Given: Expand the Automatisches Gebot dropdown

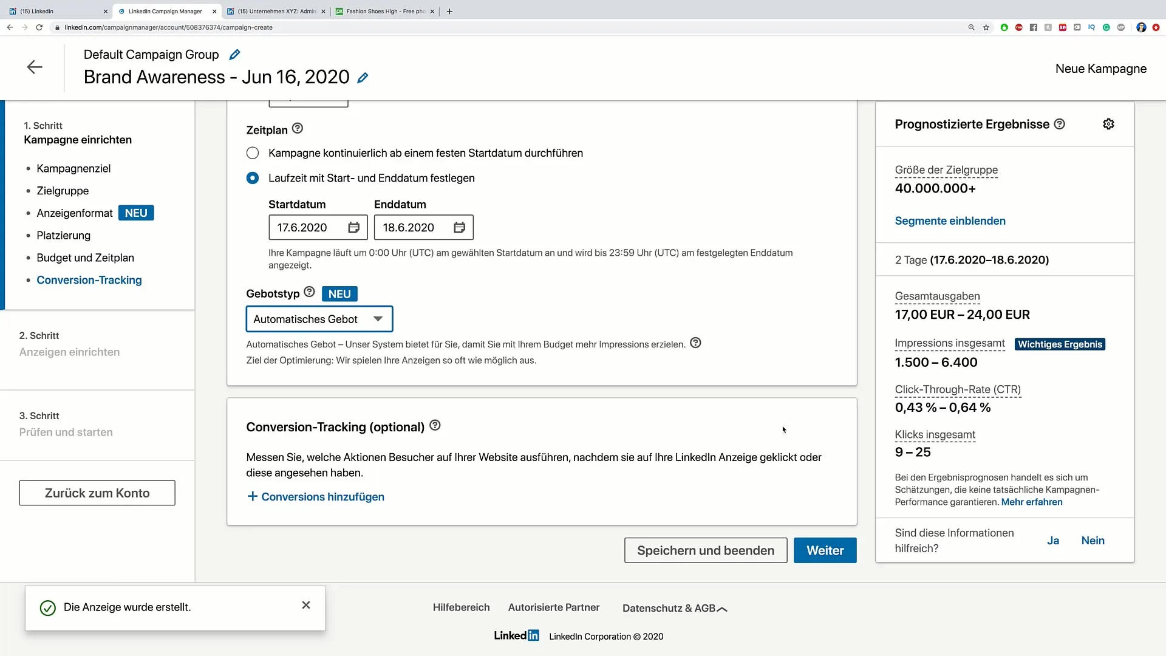Looking at the screenshot, I should [x=378, y=319].
